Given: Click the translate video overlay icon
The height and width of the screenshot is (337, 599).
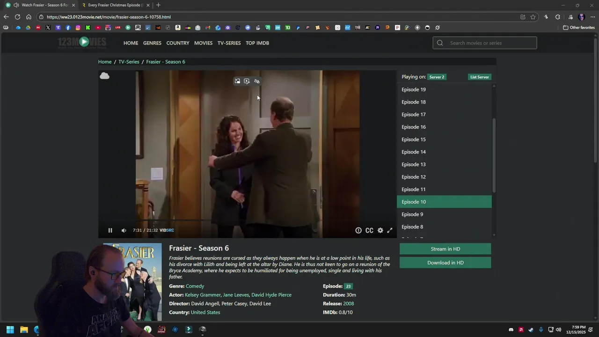Looking at the screenshot, I should pos(256,81).
